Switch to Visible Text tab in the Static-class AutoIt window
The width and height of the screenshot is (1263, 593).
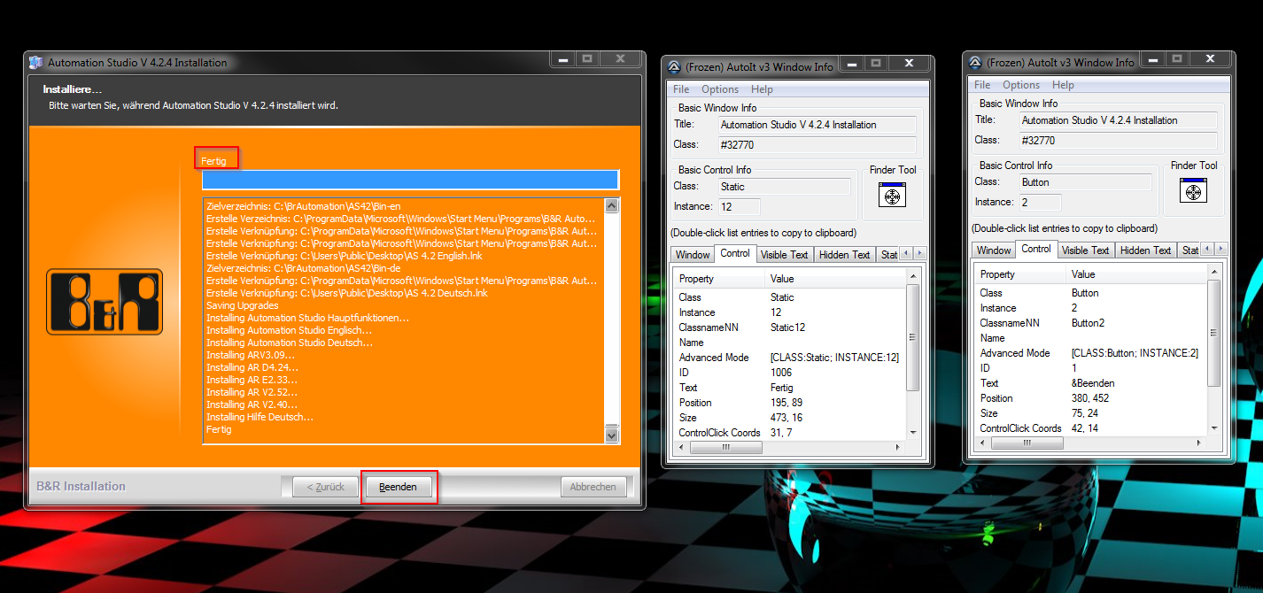785,255
